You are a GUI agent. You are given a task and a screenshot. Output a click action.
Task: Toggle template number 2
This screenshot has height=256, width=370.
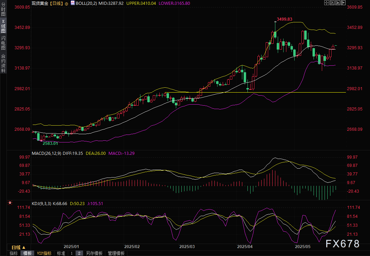pos(79,253)
